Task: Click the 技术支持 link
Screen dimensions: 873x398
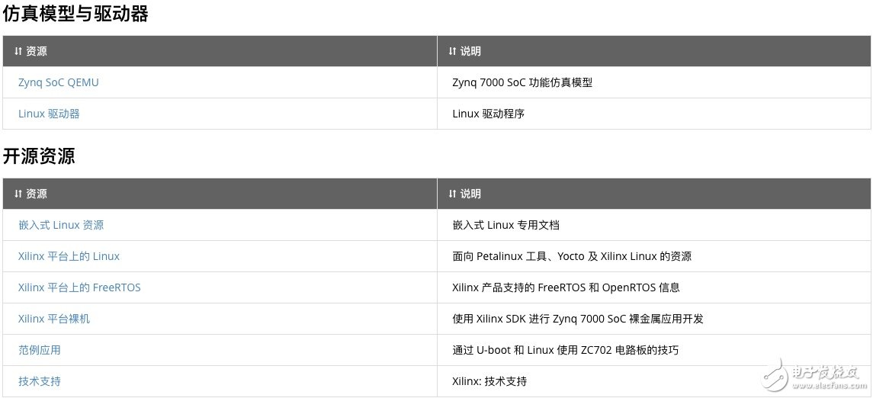Action: [x=40, y=381]
